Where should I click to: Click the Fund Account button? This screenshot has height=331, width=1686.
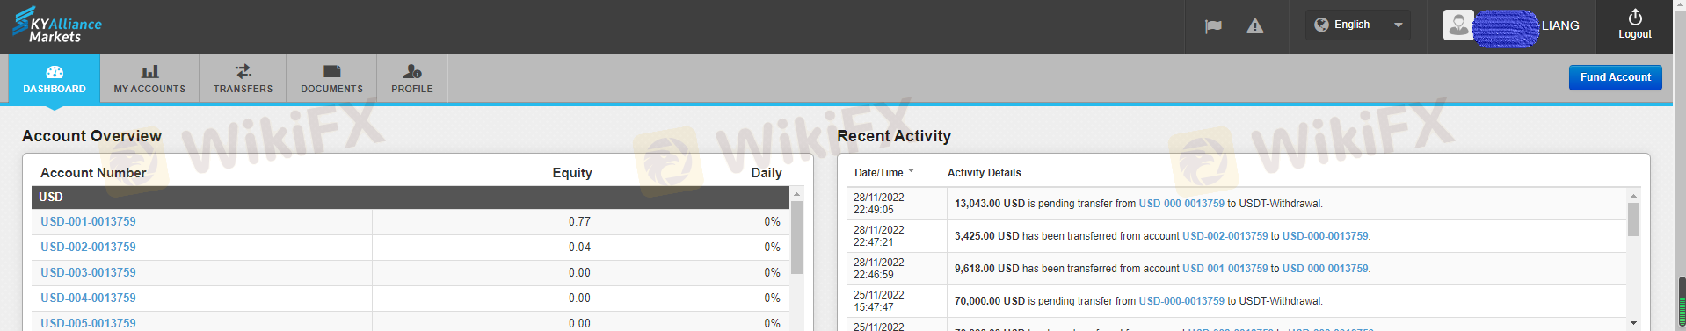click(1615, 77)
